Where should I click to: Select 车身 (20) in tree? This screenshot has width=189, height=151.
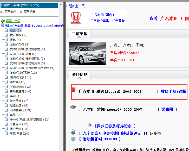point(16,115)
